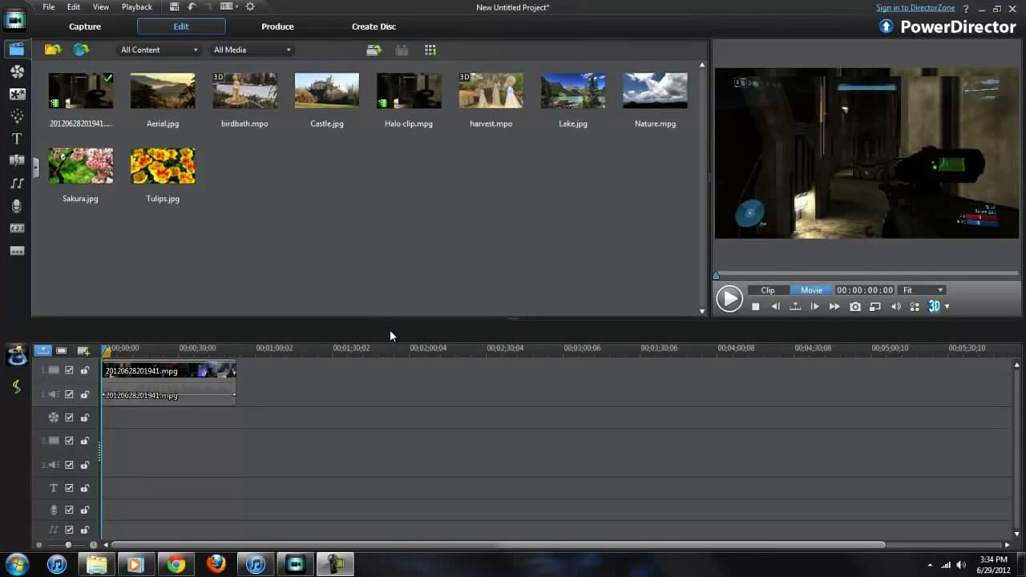
Task: Select Clip preview mode
Action: click(768, 290)
